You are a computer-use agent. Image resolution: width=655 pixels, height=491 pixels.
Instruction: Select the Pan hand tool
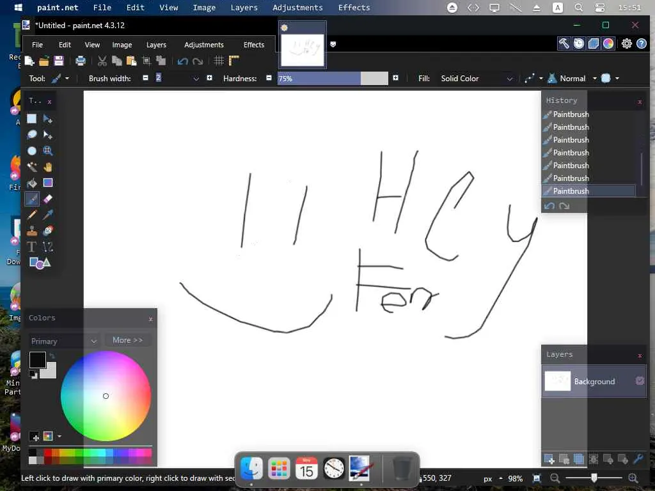[47, 167]
